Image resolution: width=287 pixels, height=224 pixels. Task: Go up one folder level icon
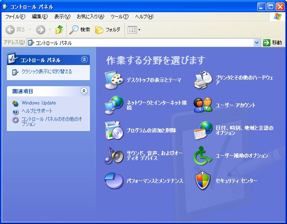click(x=59, y=30)
